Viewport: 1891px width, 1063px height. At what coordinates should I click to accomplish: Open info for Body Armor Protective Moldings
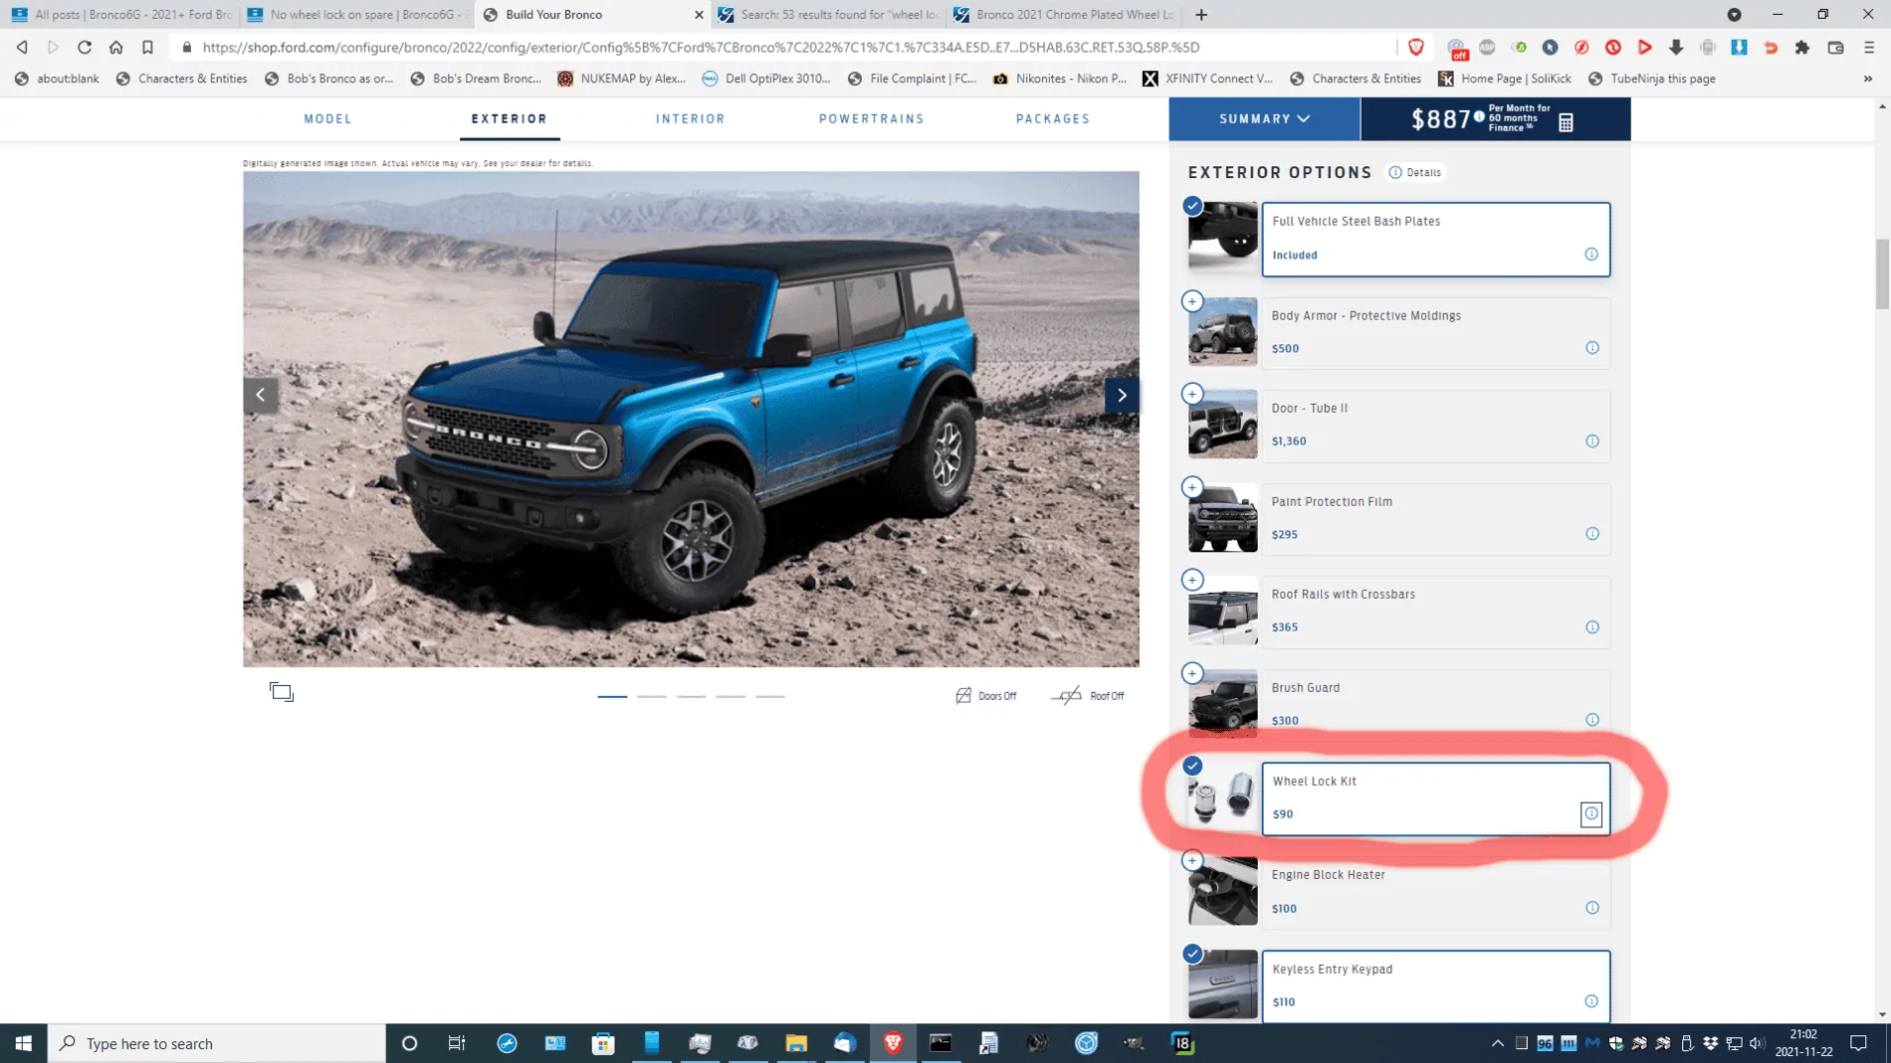pyautogui.click(x=1592, y=348)
